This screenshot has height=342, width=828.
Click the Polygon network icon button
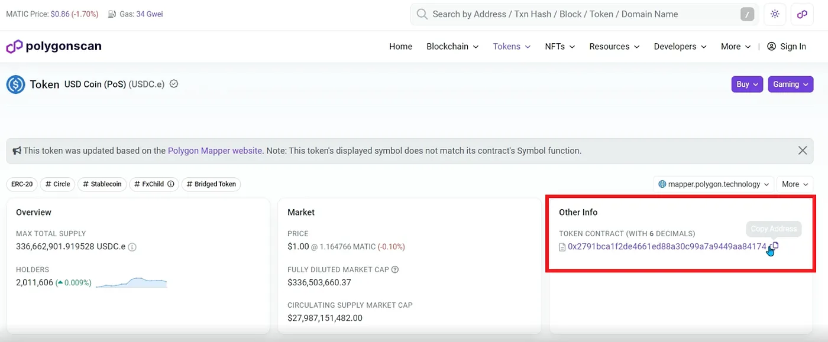802,14
